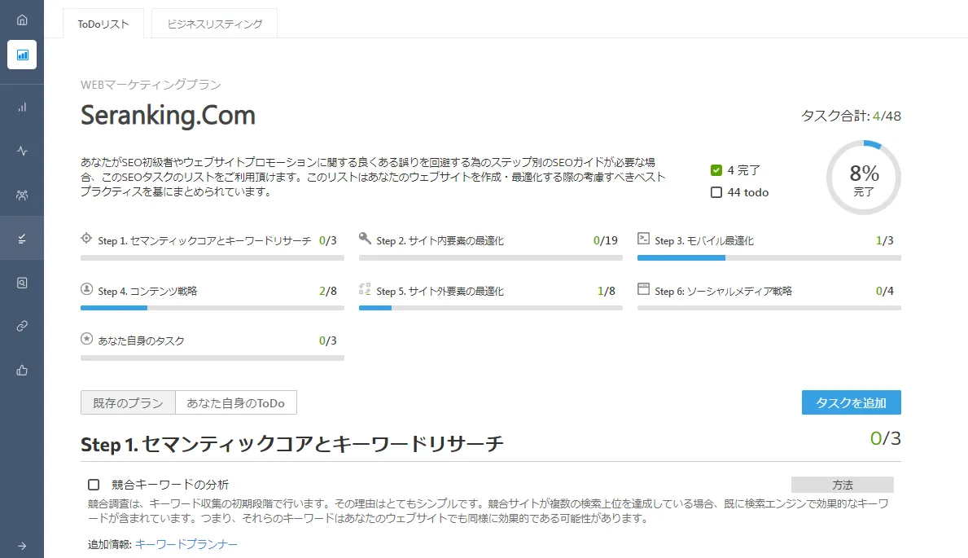Open the backlinks chain sidebar icon

point(22,327)
